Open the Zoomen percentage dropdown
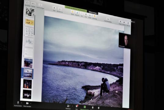The image size is (164, 110). [x=34, y=5]
